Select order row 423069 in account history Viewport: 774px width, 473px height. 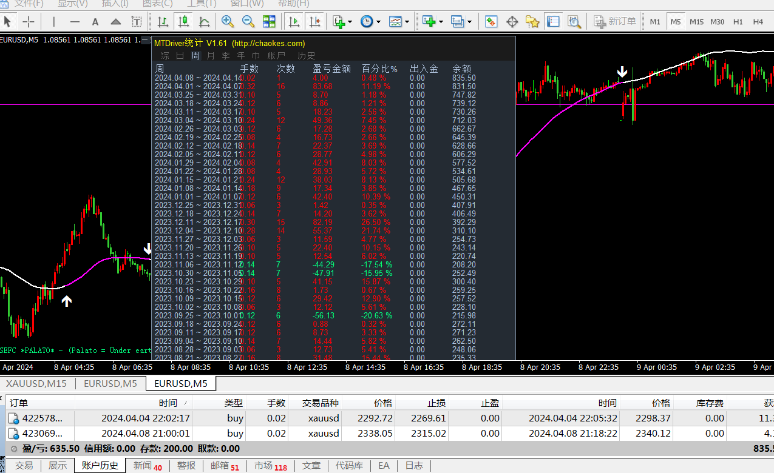pyautogui.click(x=390, y=434)
